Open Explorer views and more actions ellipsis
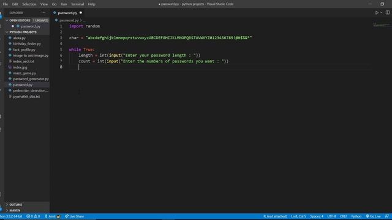 point(43,13)
